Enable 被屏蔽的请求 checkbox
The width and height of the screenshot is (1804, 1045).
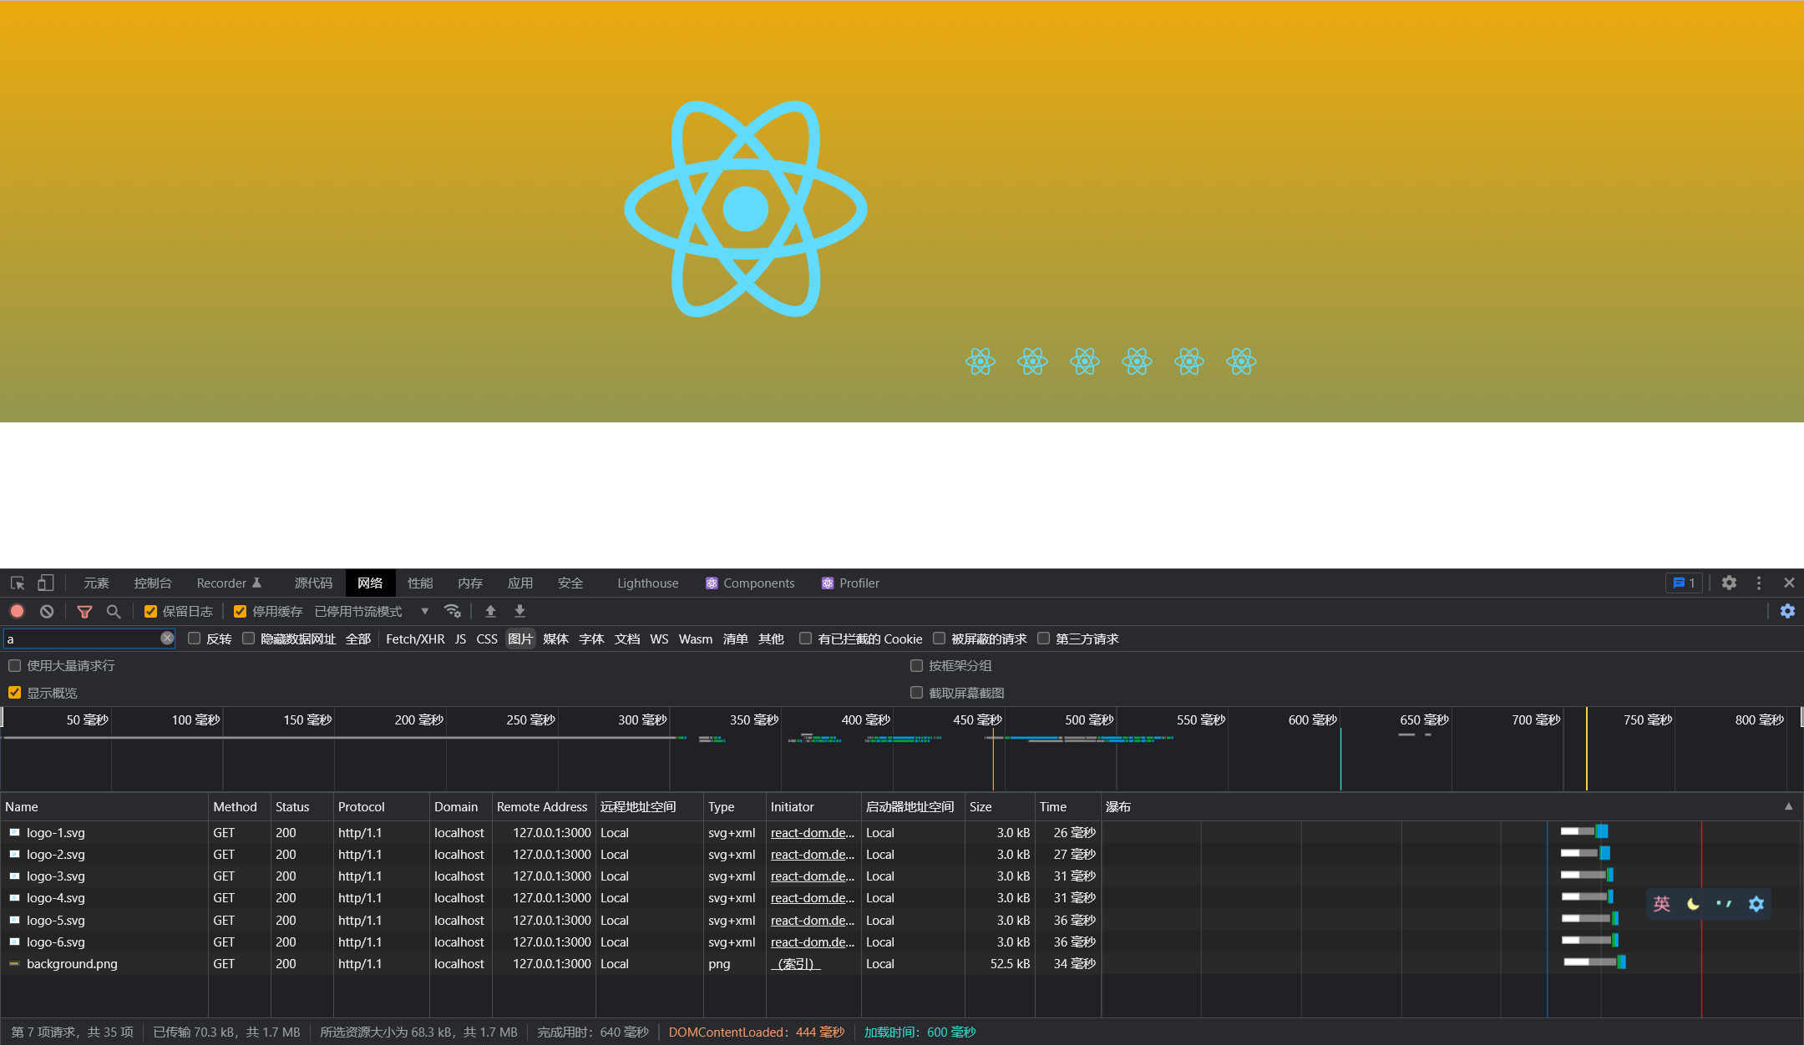point(939,639)
